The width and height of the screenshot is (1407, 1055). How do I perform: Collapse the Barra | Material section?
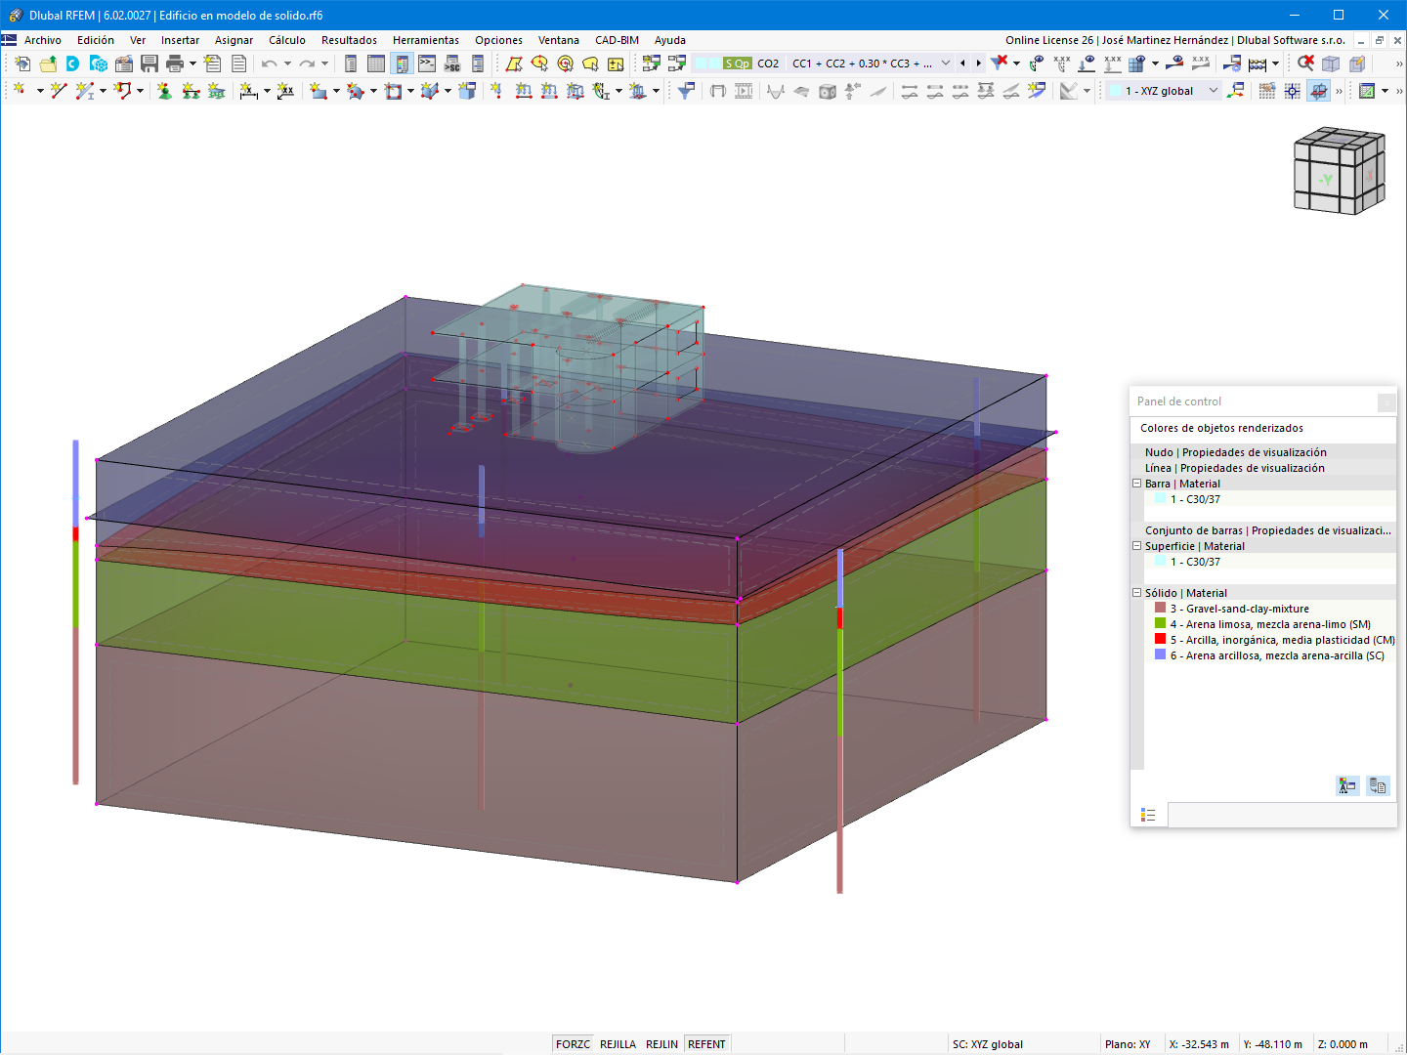point(1137,484)
